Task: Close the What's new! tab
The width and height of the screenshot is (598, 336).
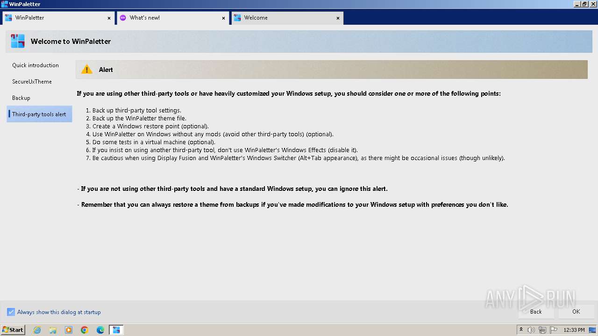Action: coord(223,18)
